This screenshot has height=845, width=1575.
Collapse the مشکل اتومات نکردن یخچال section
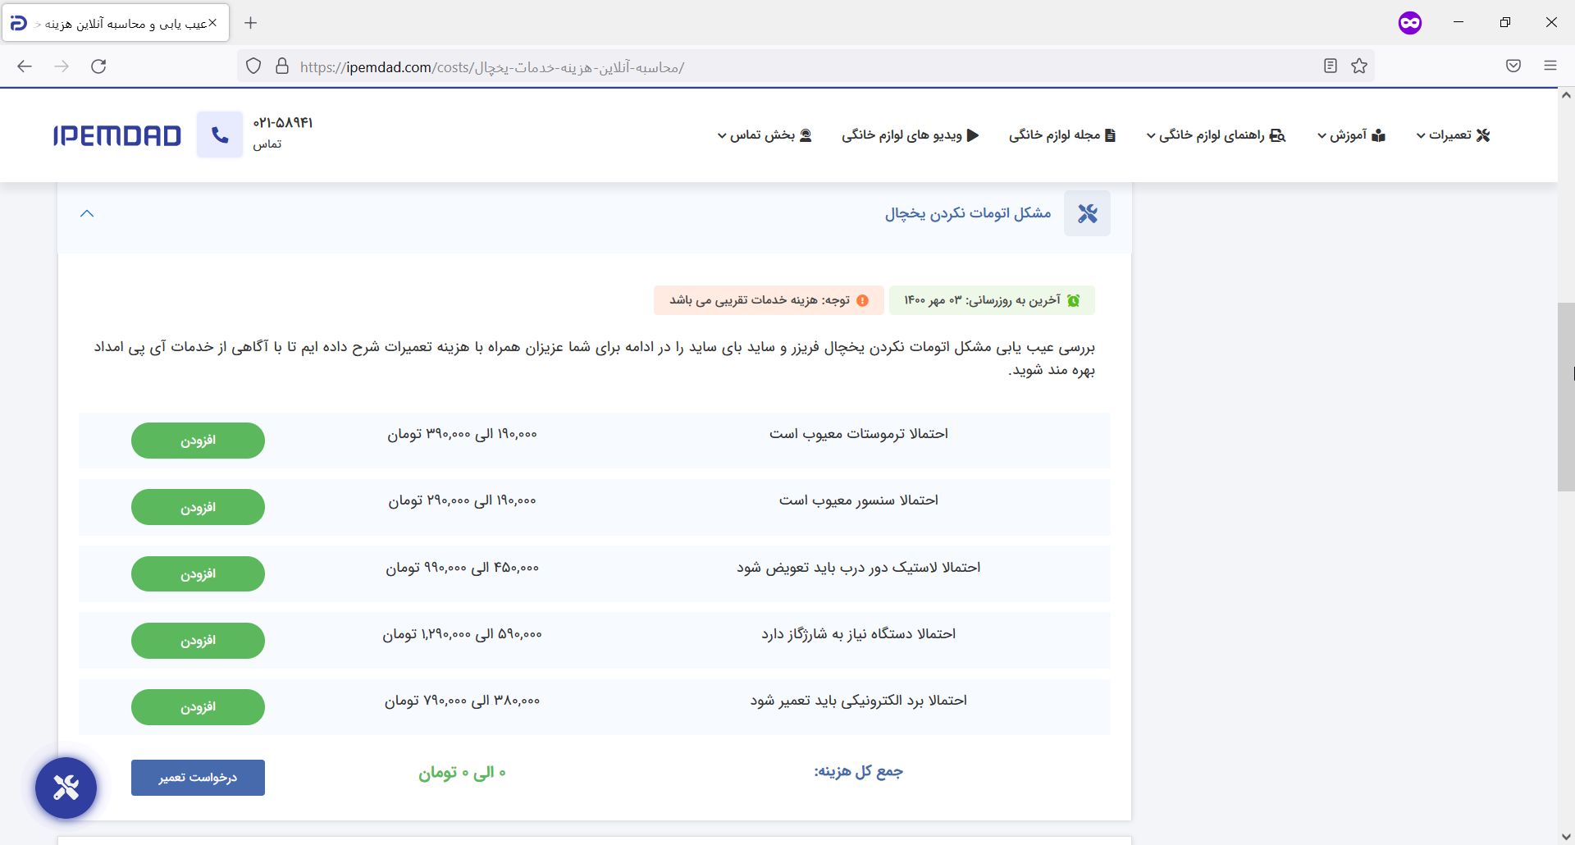tap(87, 213)
